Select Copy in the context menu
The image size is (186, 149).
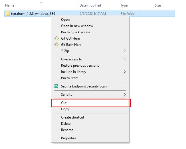65,109
